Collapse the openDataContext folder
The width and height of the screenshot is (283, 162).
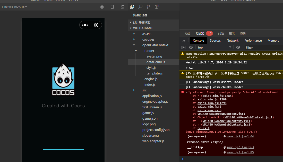134,45
